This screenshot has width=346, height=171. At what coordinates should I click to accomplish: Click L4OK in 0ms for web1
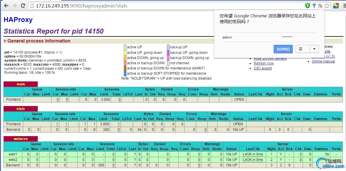(253, 154)
